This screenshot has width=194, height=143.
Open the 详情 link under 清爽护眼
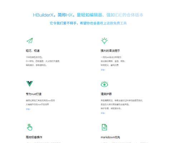[x=103, y=113]
